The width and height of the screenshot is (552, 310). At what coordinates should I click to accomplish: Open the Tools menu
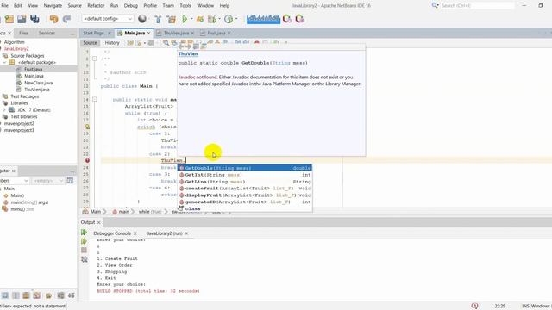tap(185, 6)
